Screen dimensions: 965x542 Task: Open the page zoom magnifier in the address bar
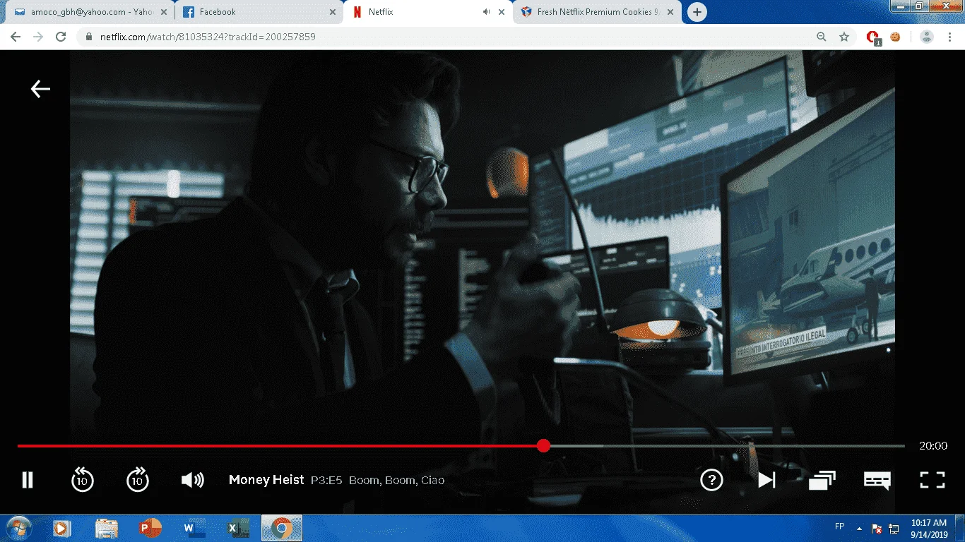click(x=822, y=37)
